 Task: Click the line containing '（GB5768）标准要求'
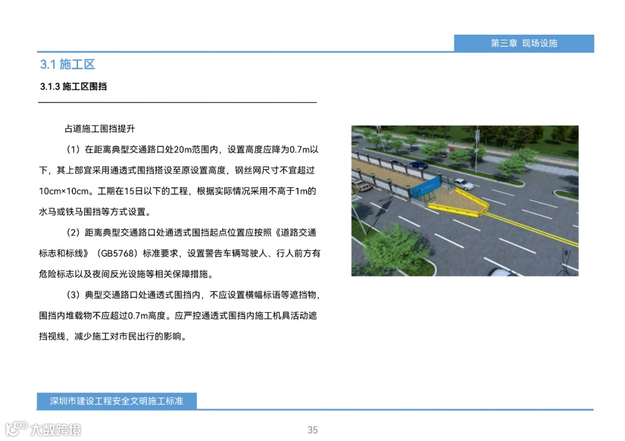(179, 253)
